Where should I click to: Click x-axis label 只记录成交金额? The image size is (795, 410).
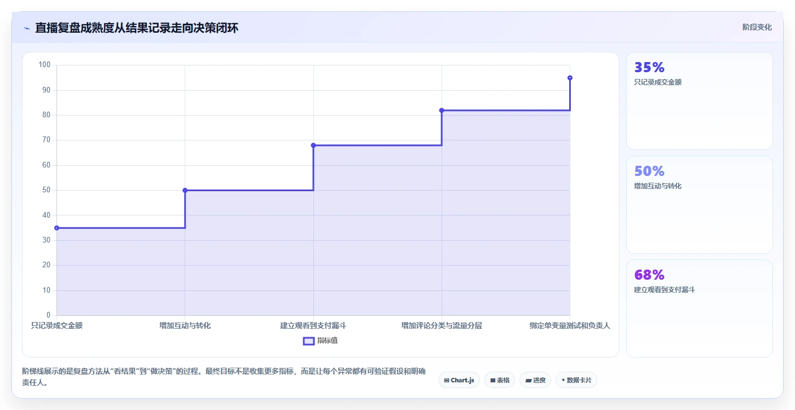(x=56, y=326)
